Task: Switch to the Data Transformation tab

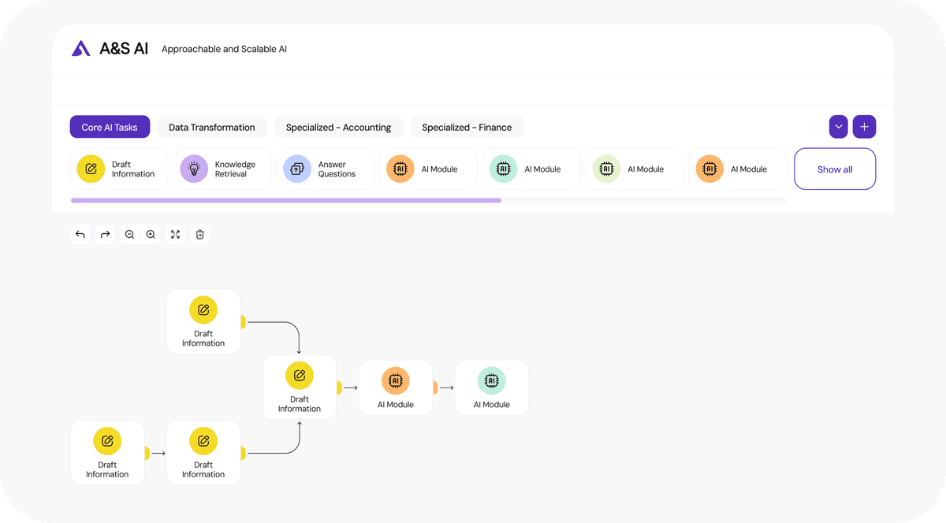Action: coord(211,127)
